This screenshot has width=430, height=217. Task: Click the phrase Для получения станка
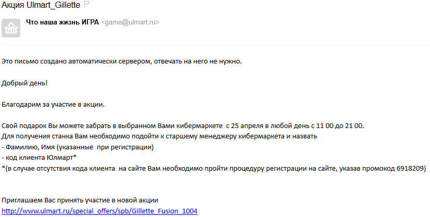click(37, 136)
